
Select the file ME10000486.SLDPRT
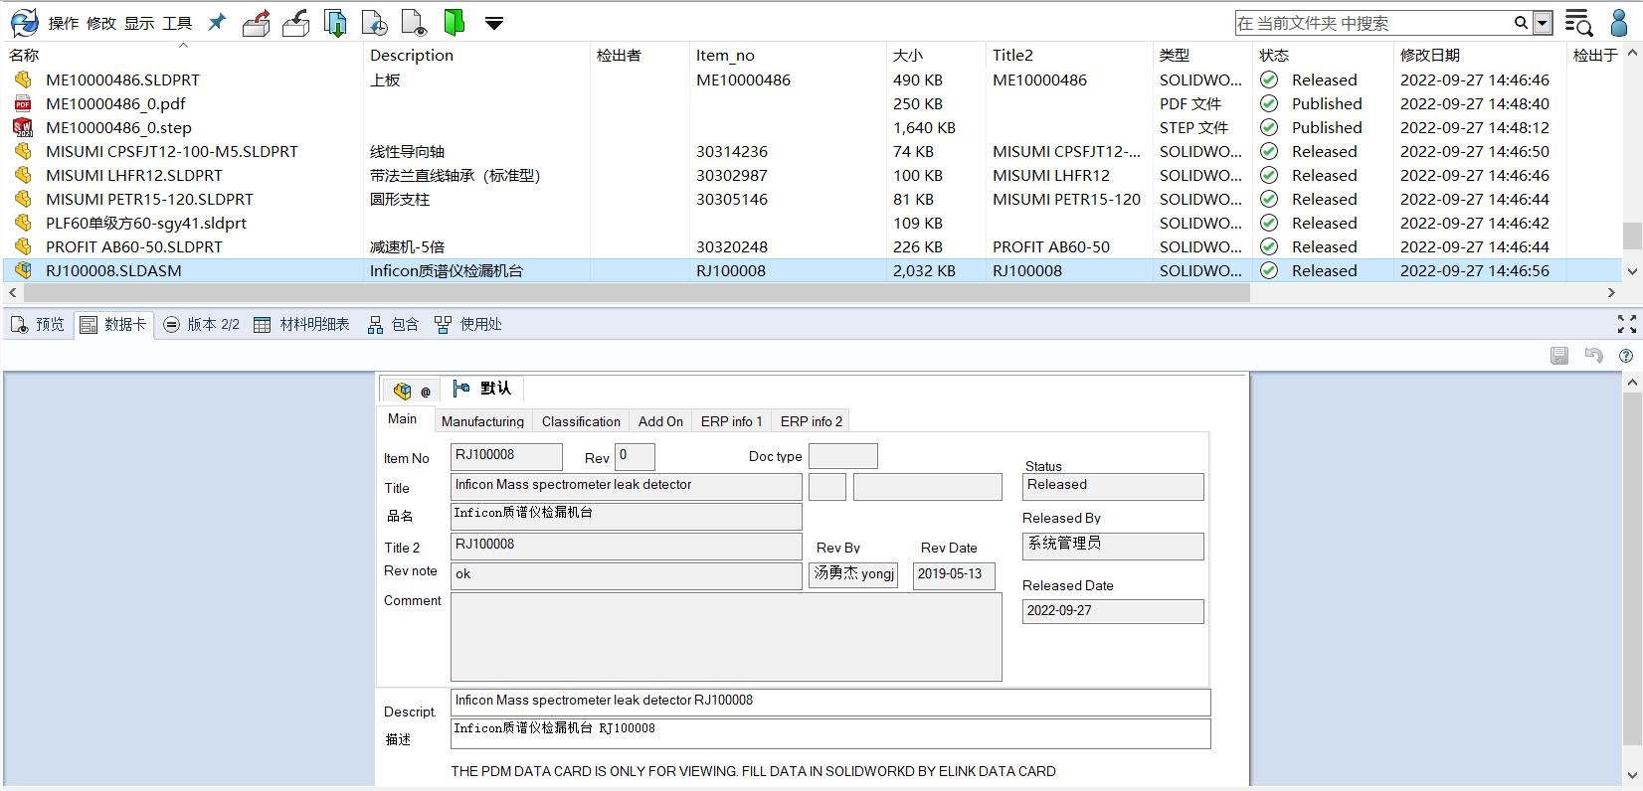(122, 80)
